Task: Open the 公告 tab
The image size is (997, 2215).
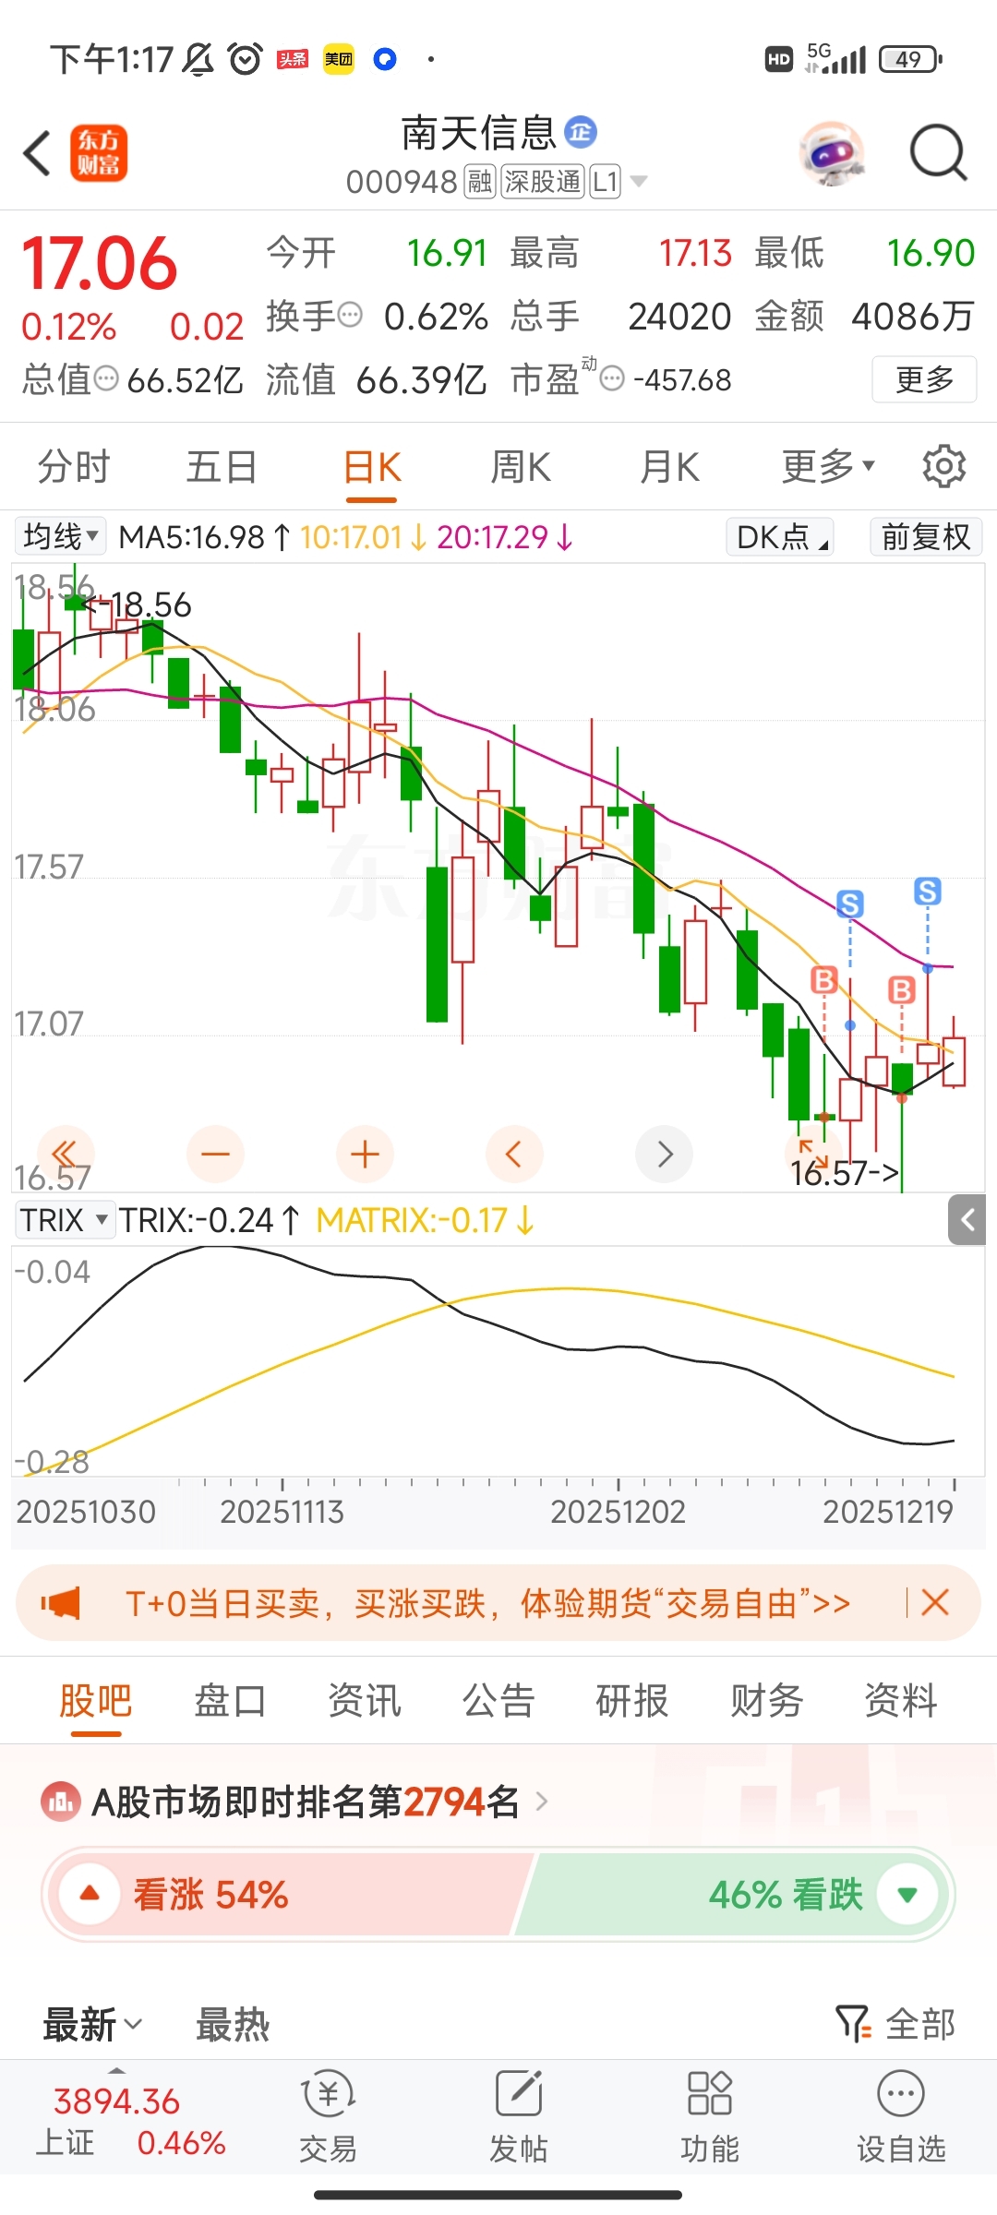Action: click(x=498, y=1700)
